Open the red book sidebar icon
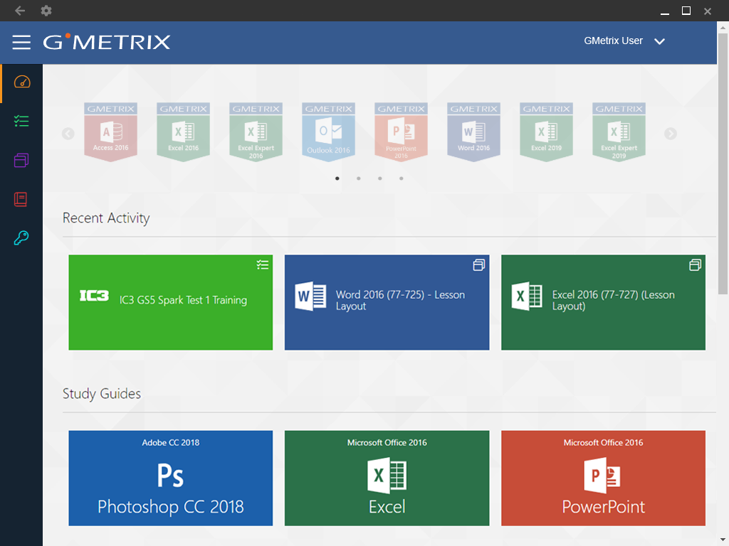This screenshot has width=729, height=546. pos(21,199)
